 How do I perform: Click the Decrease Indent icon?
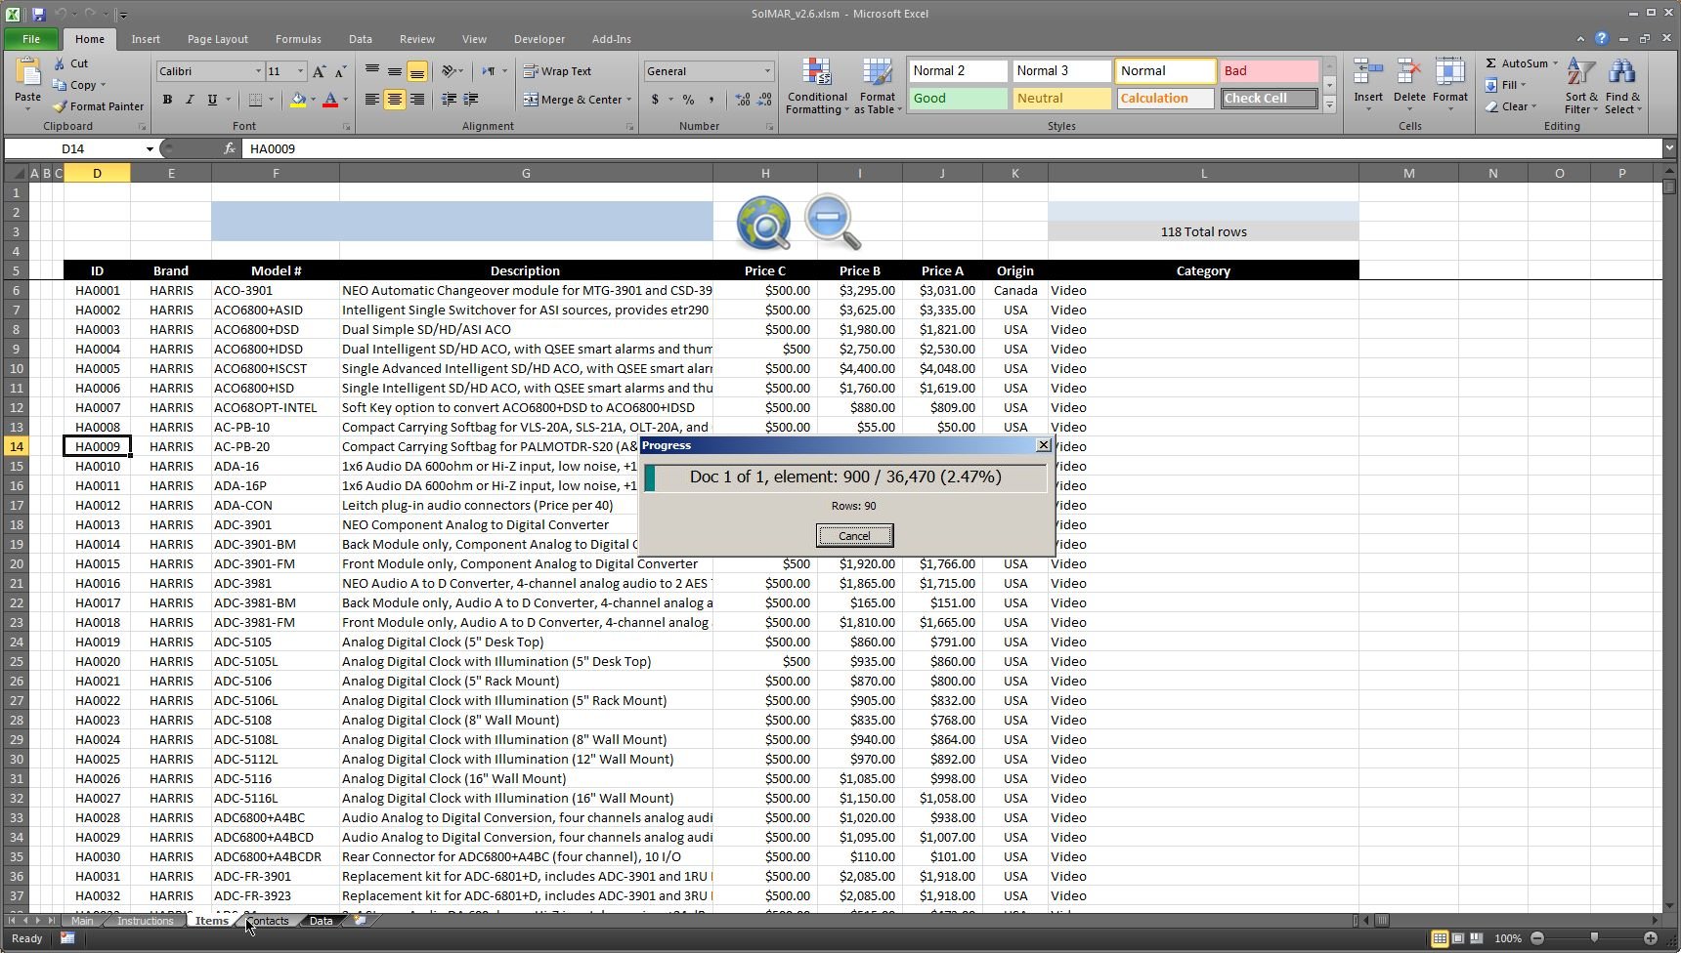(x=450, y=100)
